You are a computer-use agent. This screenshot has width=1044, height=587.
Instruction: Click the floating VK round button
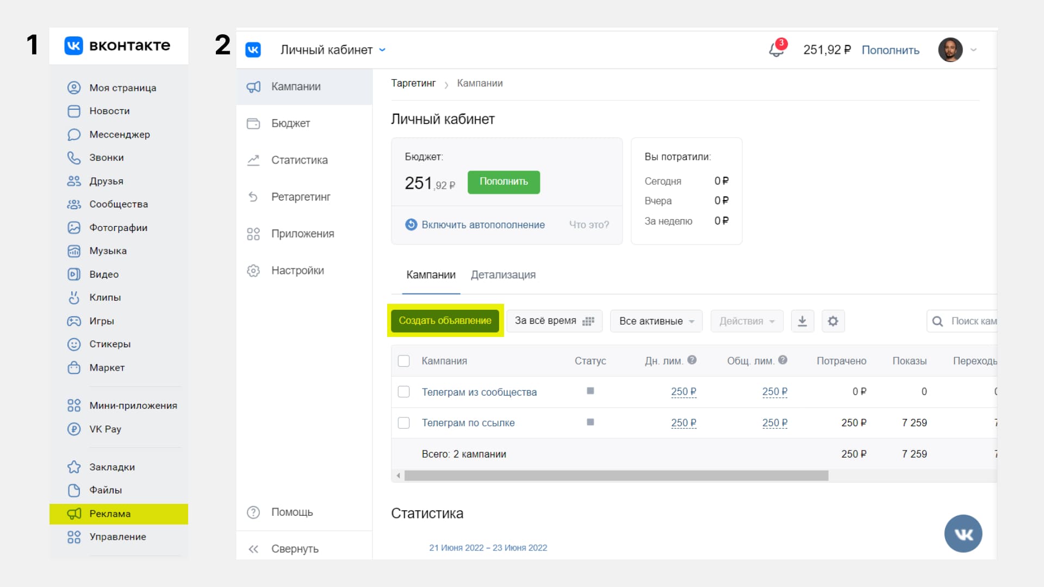tap(963, 534)
